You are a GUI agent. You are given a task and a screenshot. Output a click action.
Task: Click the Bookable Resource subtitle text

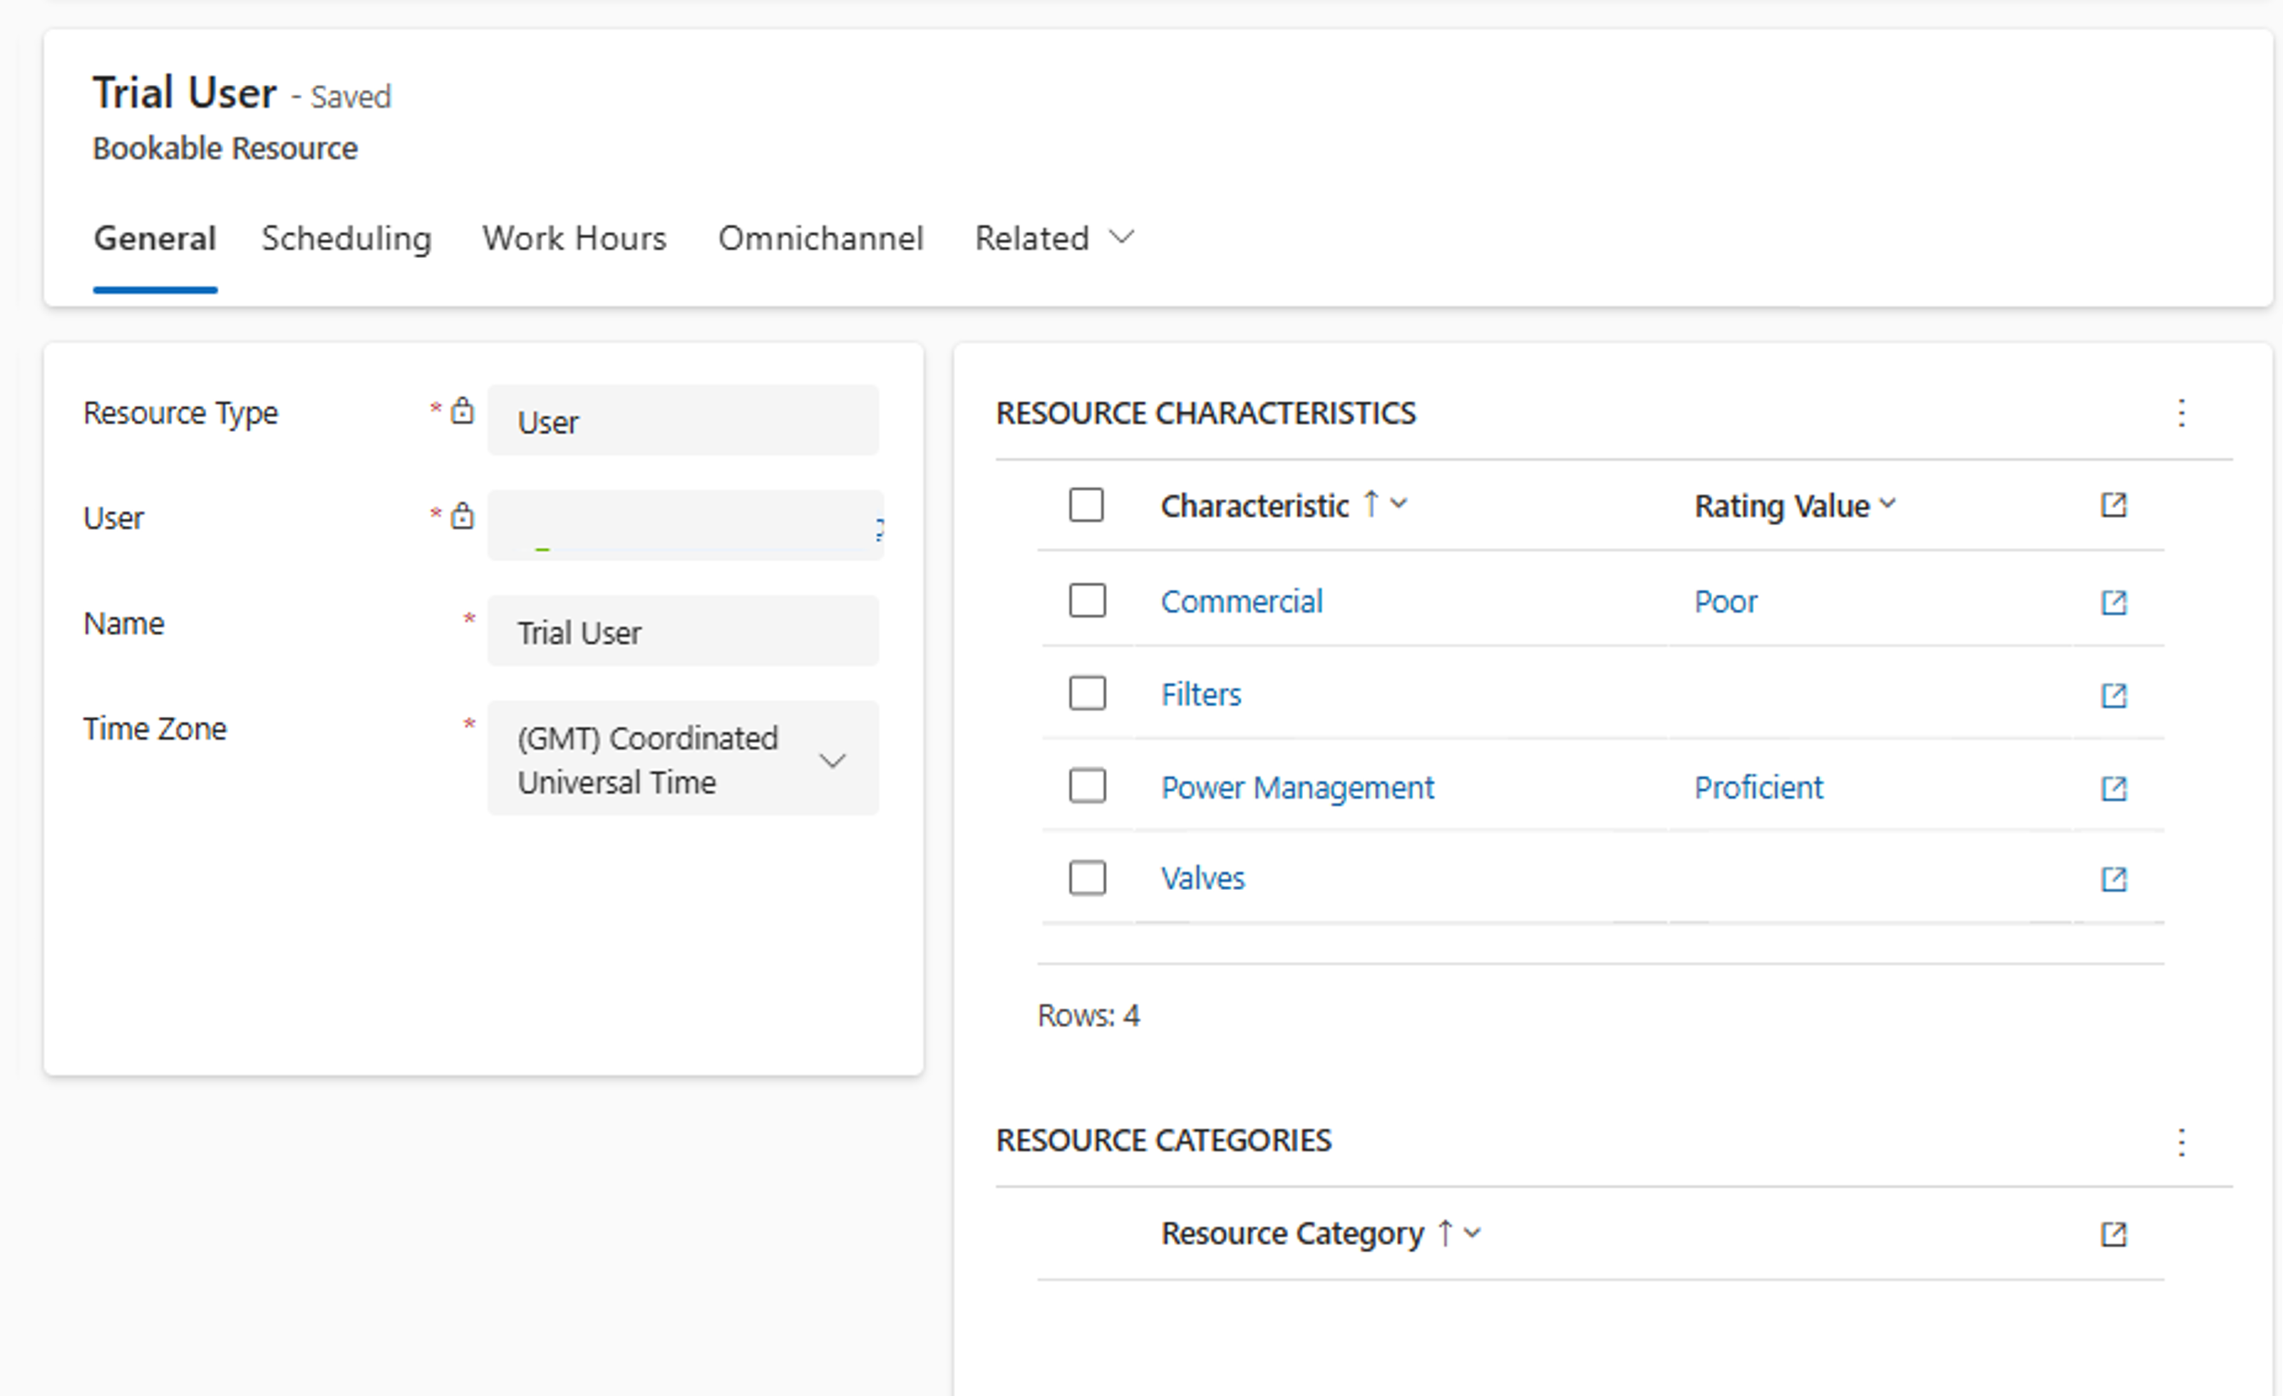coord(225,148)
